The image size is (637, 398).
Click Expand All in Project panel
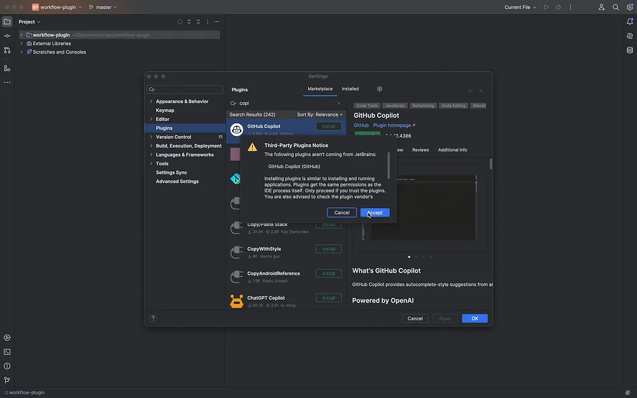point(189,22)
